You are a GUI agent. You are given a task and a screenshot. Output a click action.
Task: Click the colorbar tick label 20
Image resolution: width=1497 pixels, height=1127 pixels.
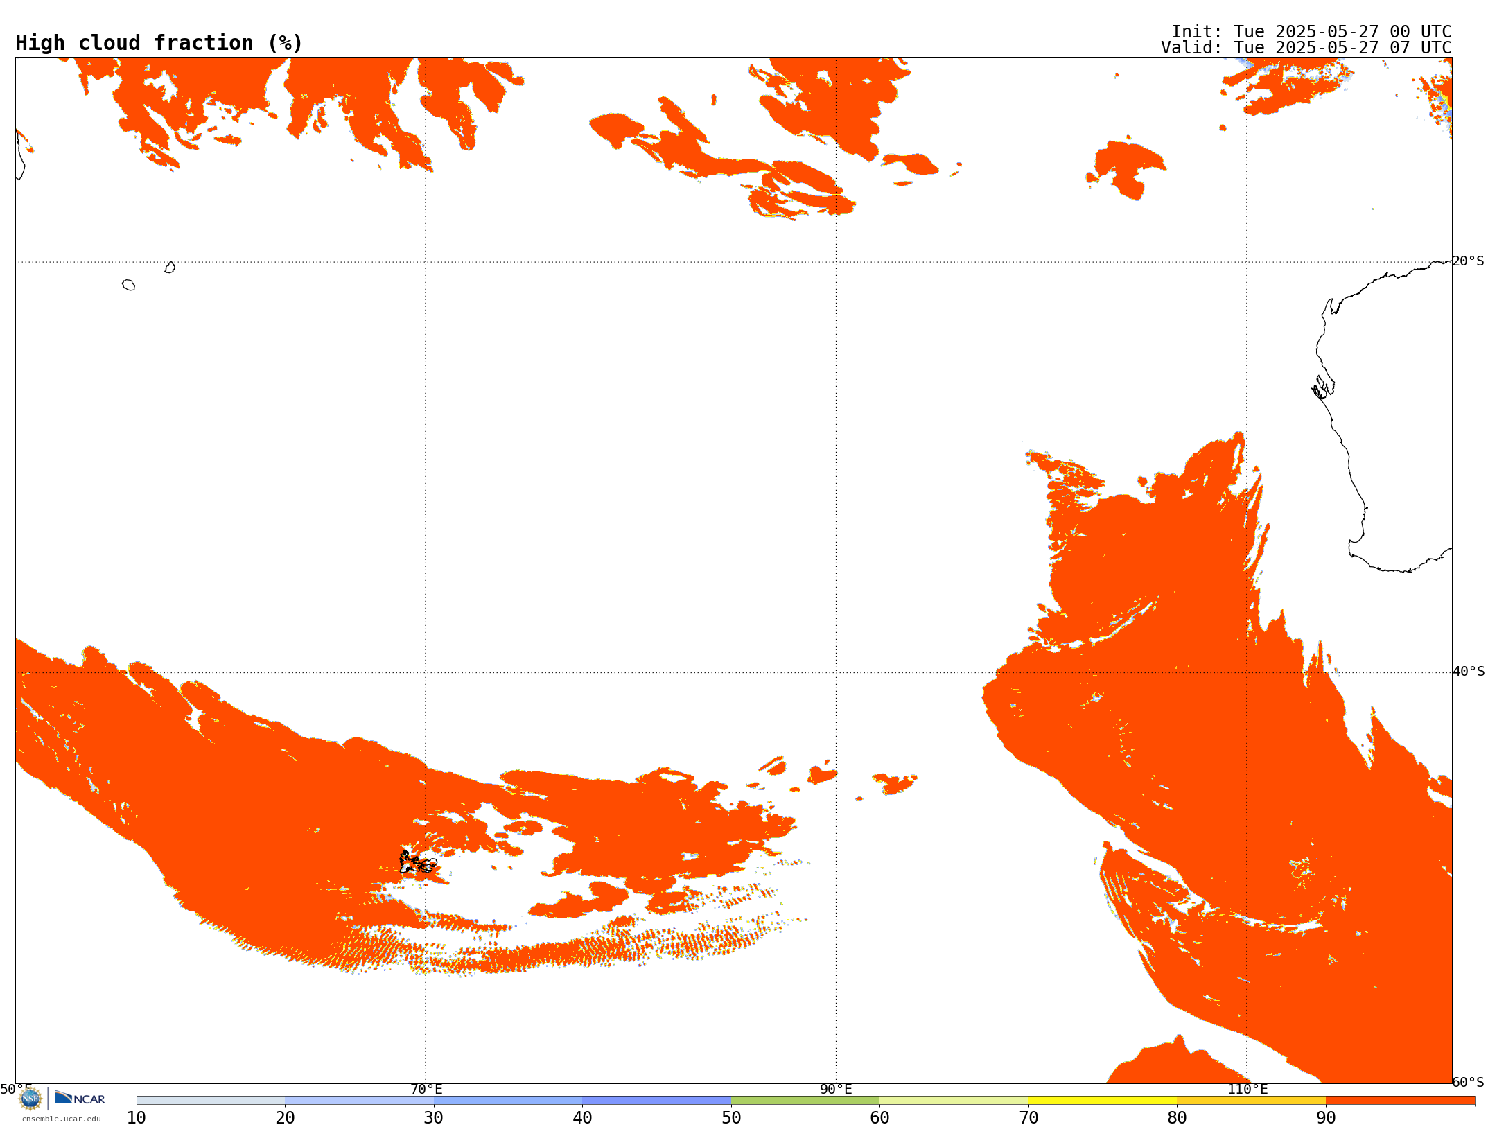(x=285, y=1118)
